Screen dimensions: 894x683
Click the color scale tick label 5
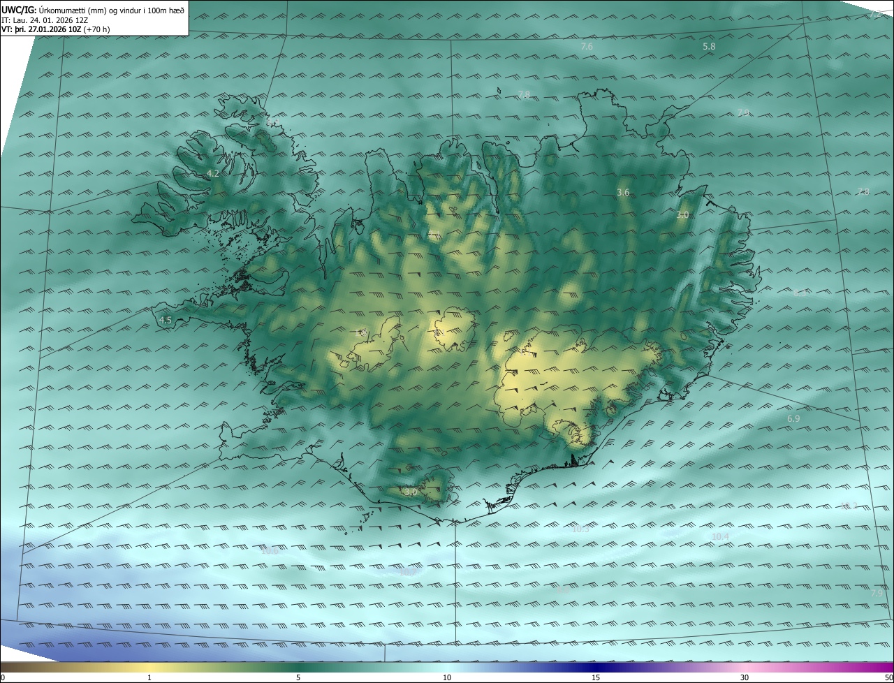(x=298, y=678)
